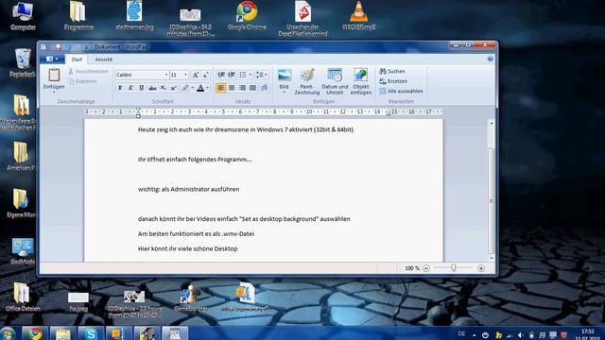Image resolution: width=605 pixels, height=340 pixels.
Task: Select the WECKER.mp3 desktop file
Action: point(358,16)
